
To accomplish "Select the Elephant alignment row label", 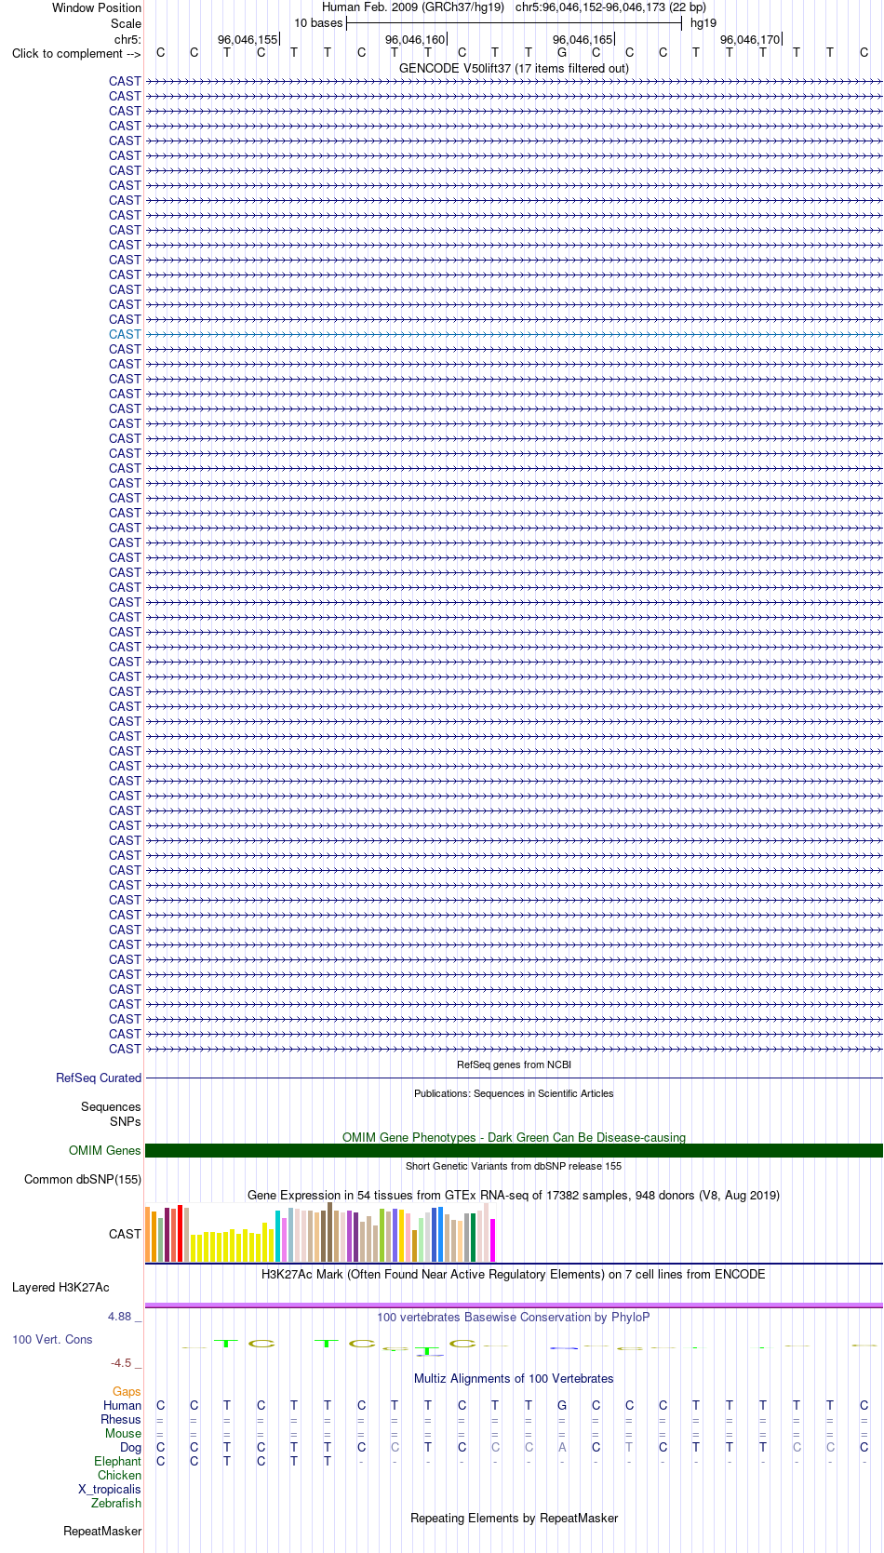I will click(117, 1461).
